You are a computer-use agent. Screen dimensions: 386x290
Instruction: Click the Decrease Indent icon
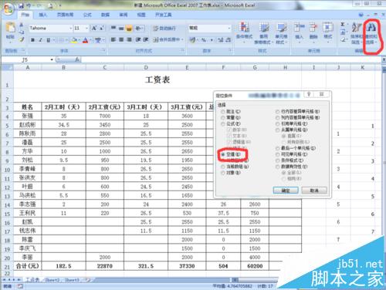[x=138, y=39]
